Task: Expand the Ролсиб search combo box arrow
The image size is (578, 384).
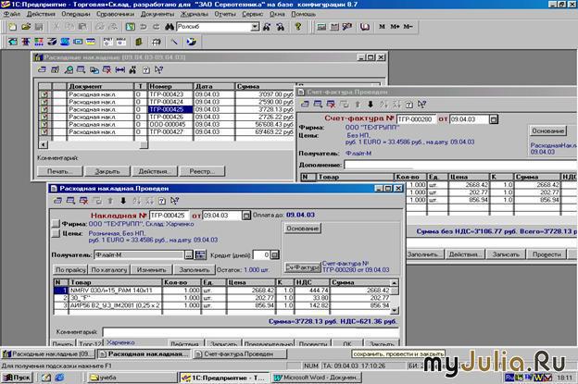Action: (x=255, y=27)
